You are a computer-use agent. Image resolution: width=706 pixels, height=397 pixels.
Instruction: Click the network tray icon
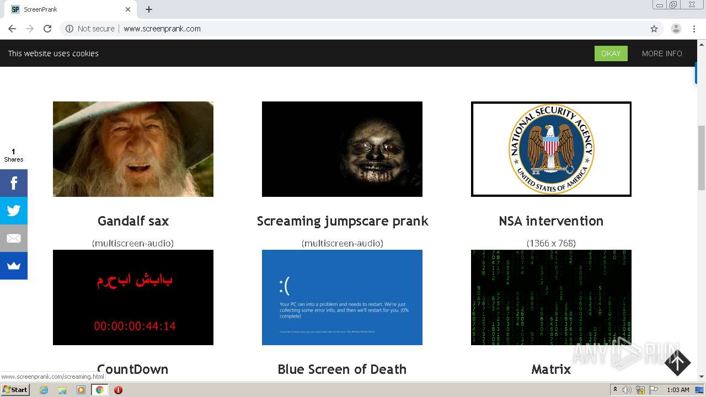pos(640,390)
